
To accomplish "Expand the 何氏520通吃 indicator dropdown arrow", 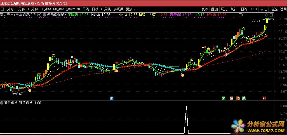I will click(x=44, y=15).
